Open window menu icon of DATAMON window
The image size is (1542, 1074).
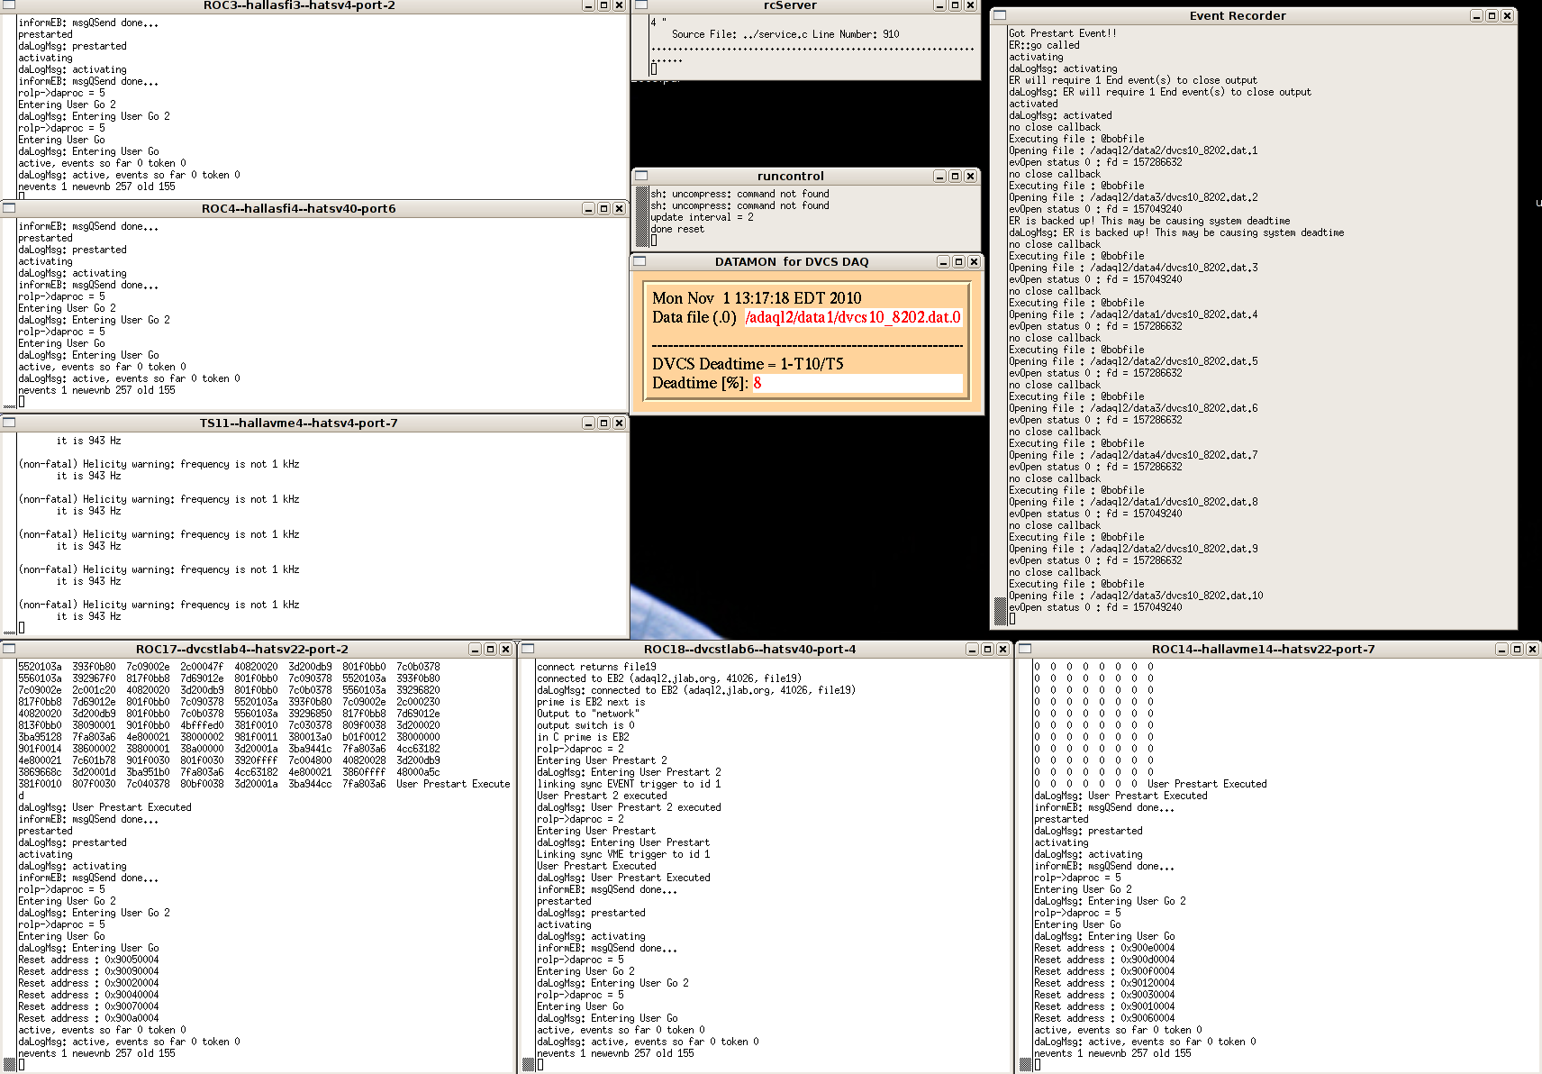pyautogui.click(x=640, y=261)
